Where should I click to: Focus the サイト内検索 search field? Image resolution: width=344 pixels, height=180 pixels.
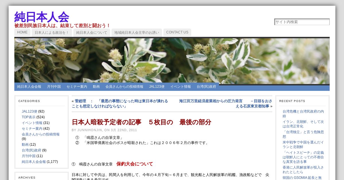[302, 22]
